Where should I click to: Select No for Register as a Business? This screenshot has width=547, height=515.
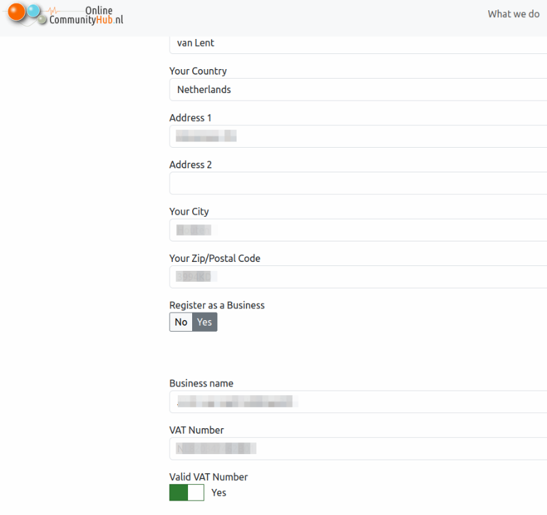pyautogui.click(x=181, y=322)
